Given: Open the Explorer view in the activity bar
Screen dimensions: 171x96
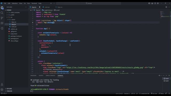Looking at the screenshot, I should [x=2, y=8].
